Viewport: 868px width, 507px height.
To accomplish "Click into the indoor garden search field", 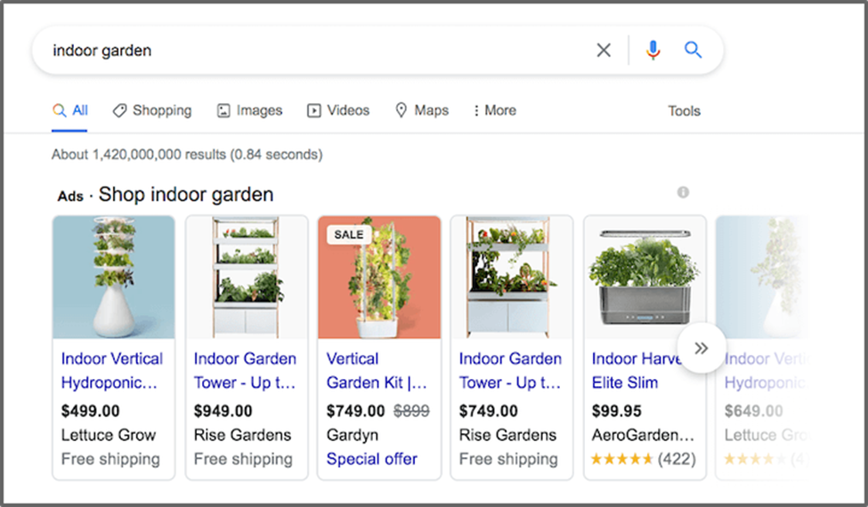I will tap(312, 51).
